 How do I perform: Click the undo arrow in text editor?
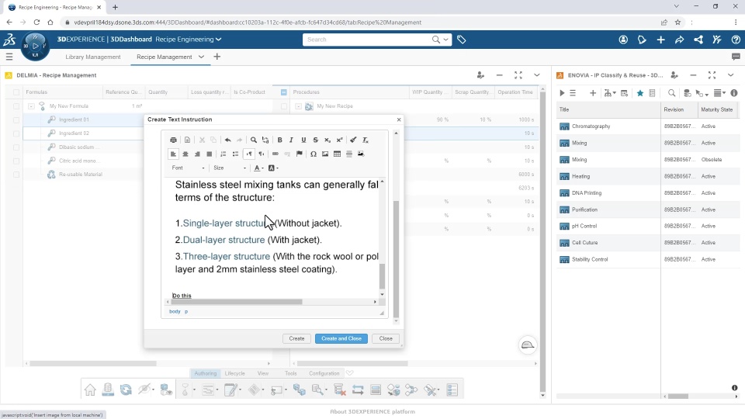227,140
